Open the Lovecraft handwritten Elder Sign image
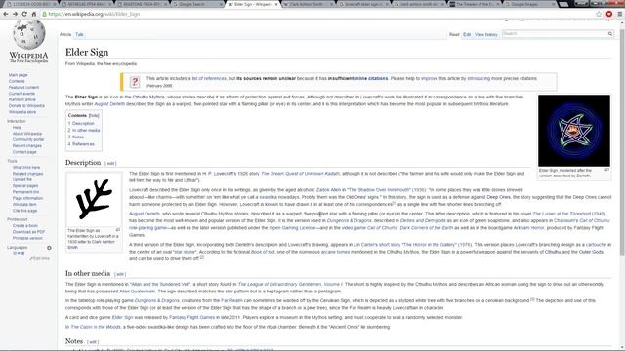The width and height of the screenshot is (625, 351). click(94, 200)
